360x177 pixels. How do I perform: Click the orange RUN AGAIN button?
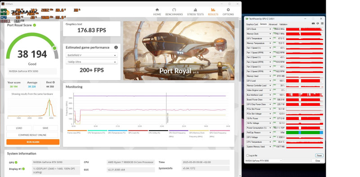click(x=33, y=142)
